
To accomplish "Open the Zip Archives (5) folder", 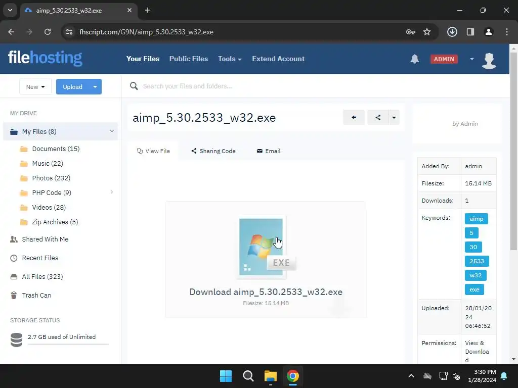I will [x=55, y=222].
